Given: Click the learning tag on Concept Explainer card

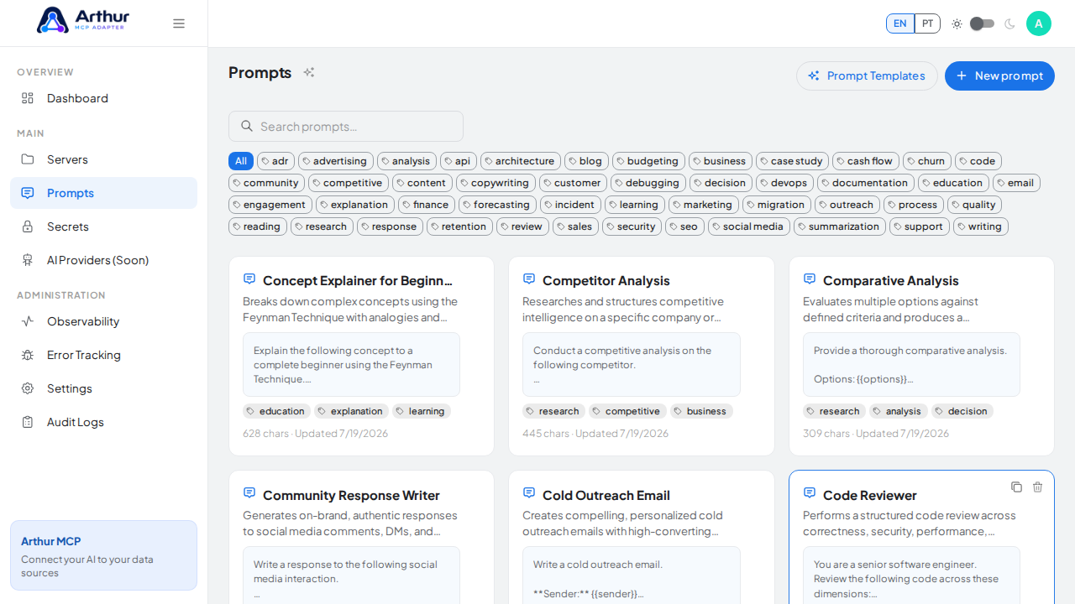Looking at the screenshot, I should 422,411.
